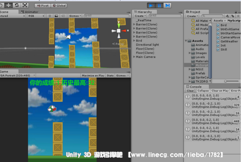Screen dimensions: 243x162
Task: Select the btnExitGame script asset
Action: coord(228,29)
